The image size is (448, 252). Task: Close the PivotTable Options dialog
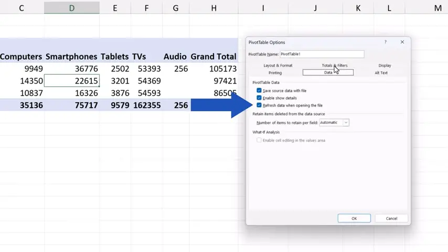[x=402, y=42]
